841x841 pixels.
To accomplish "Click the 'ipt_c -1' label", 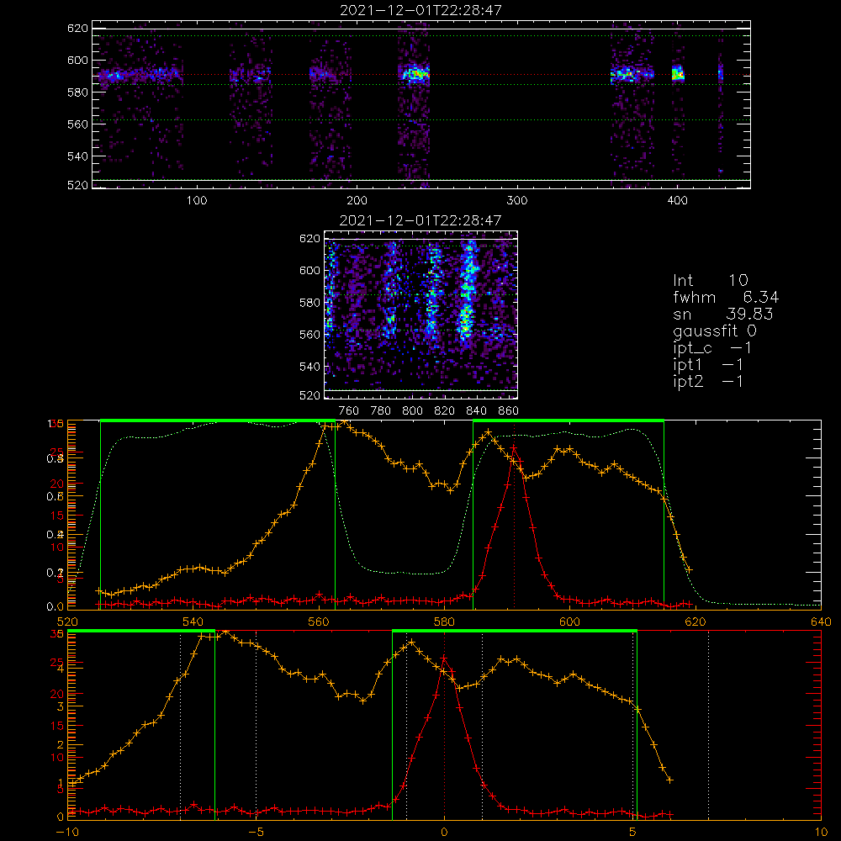I will (712, 348).
